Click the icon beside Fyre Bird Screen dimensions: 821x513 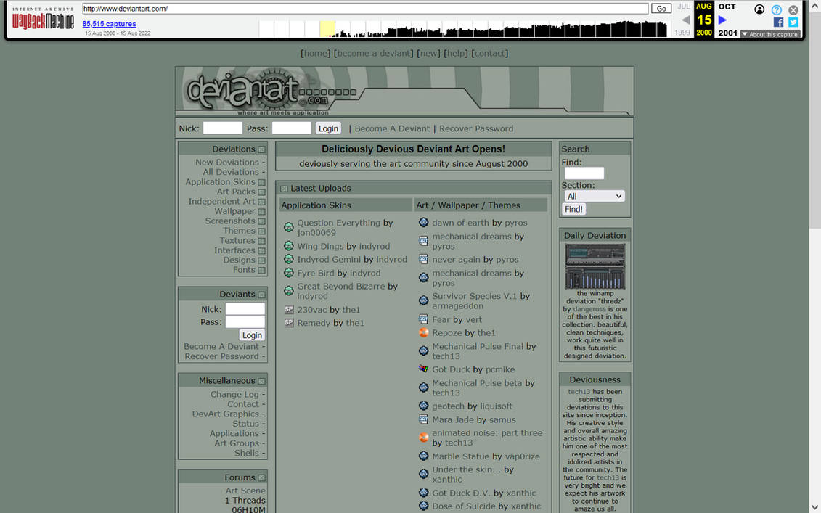(x=288, y=273)
